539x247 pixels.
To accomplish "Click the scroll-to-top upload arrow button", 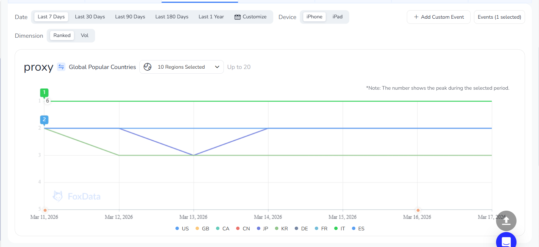I will coord(506,221).
